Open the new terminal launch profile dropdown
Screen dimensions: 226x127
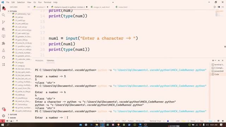(x=215, y=60)
